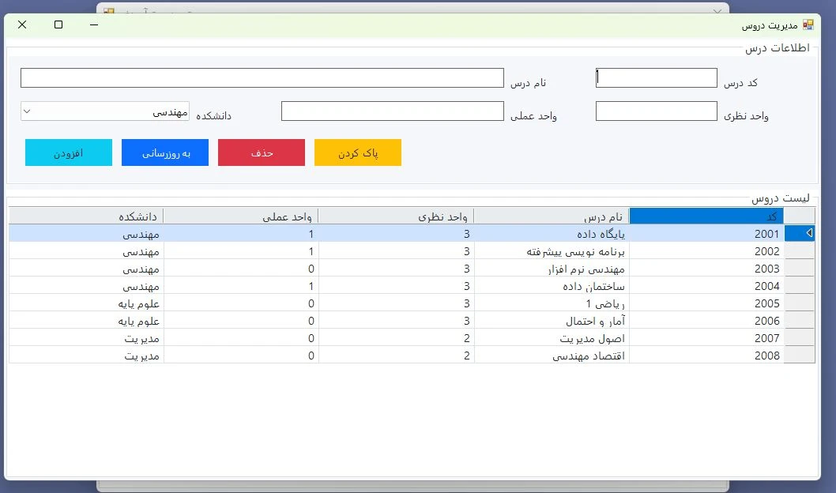Click the واحد عملی input box
Viewport: 836px width, 493px height.
click(392, 111)
